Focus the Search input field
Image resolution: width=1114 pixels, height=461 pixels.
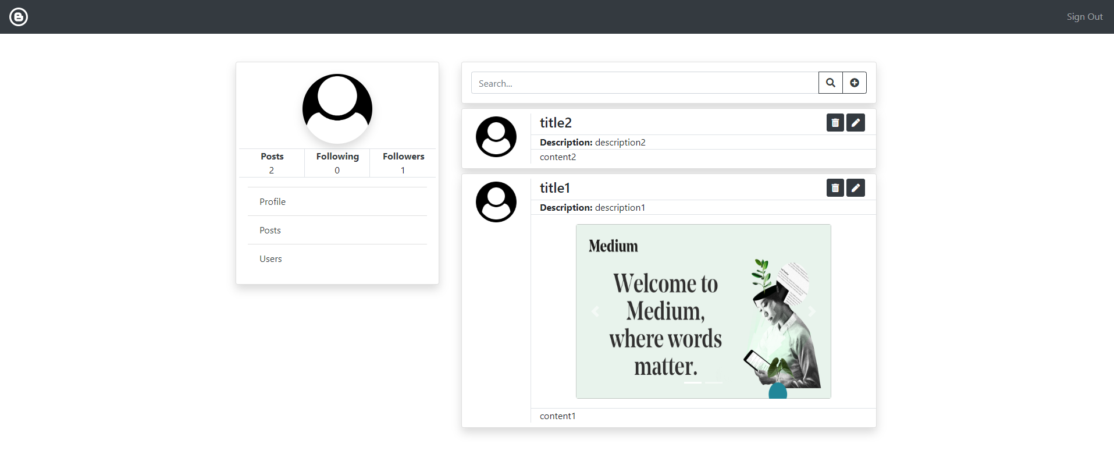tap(645, 83)
